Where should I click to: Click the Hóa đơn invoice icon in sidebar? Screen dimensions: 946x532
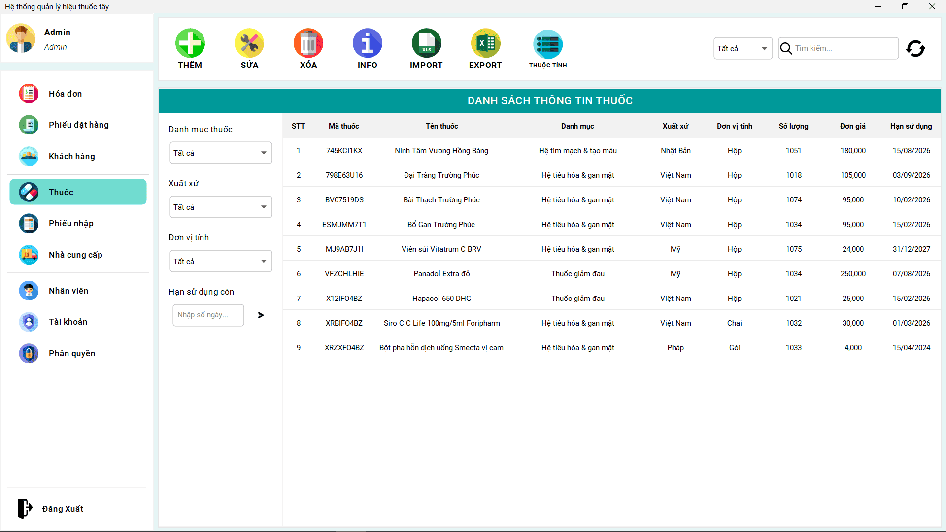pyautogui.click(x=29, y=93)
